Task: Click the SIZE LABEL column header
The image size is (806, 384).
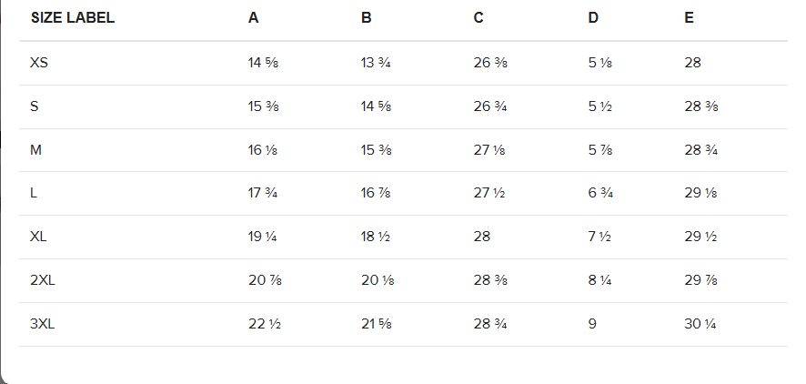Action: (73, 18)
